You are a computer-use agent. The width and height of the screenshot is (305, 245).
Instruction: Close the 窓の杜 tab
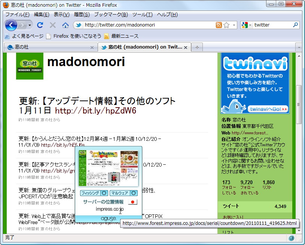click(x=92, y=47)
